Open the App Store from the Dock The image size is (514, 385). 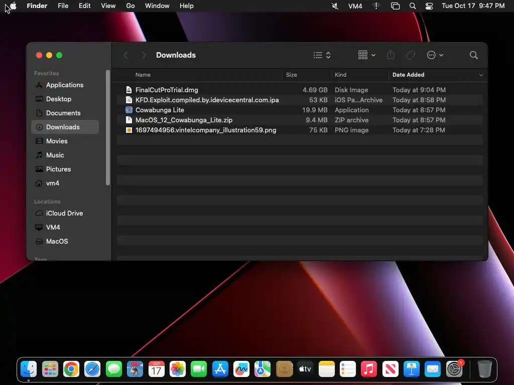(220, 369)
